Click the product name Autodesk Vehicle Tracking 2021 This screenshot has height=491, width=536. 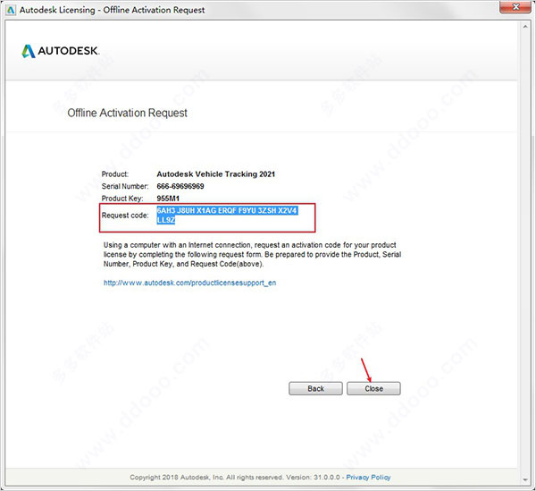click(215, 174)
